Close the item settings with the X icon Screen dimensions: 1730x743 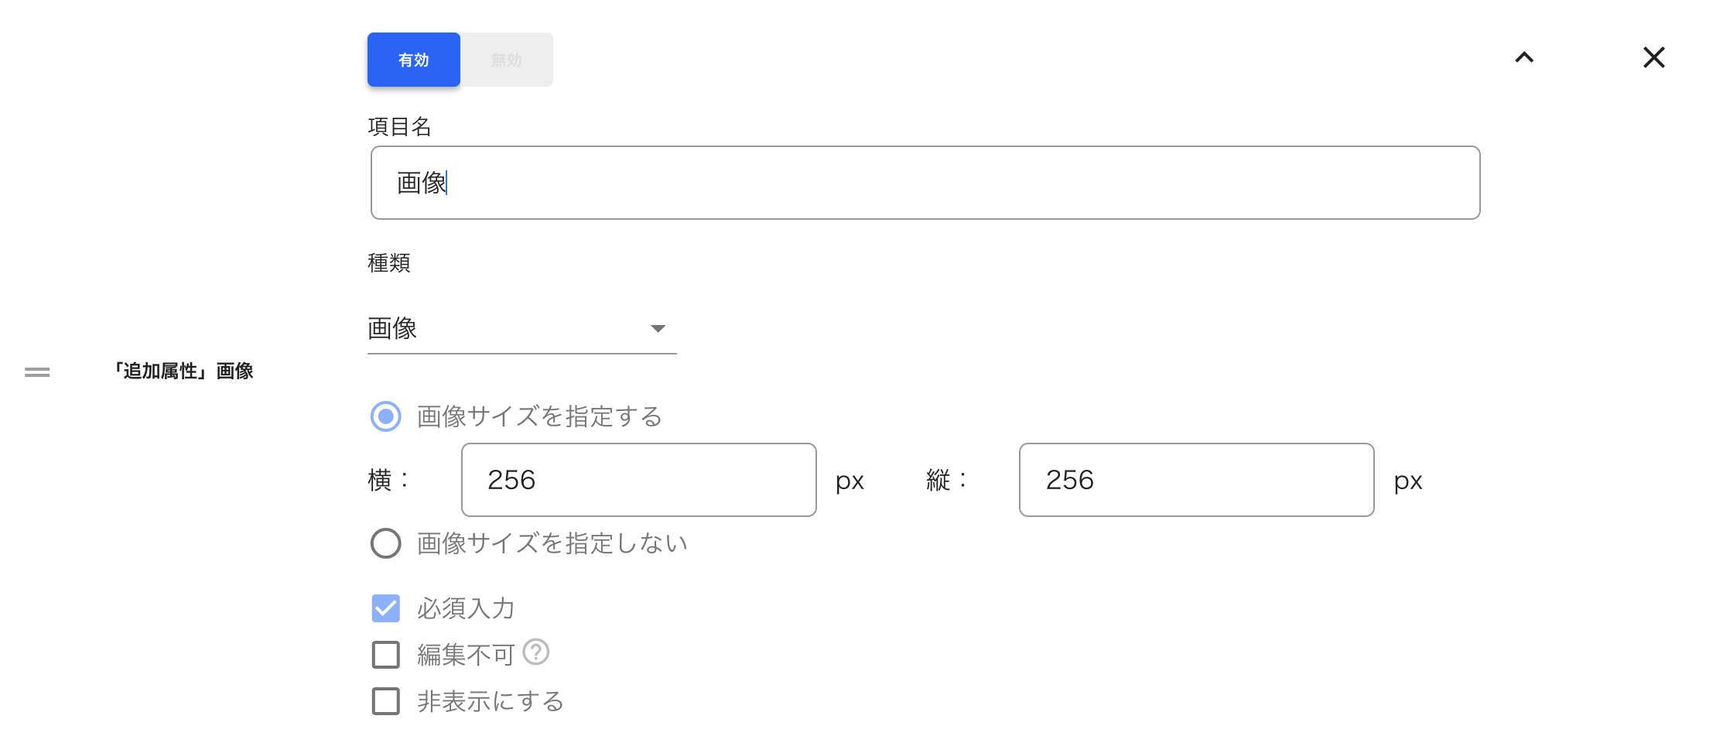(1654, 57)
